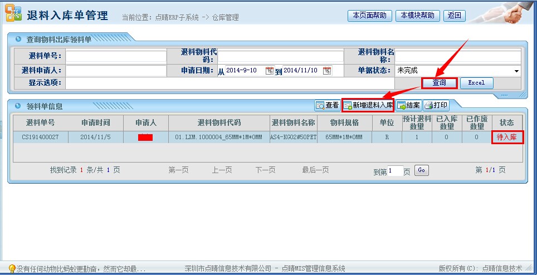Click the 查看 view toolbar button
This screenshot has width=537, height=275.
click(327, 105)
